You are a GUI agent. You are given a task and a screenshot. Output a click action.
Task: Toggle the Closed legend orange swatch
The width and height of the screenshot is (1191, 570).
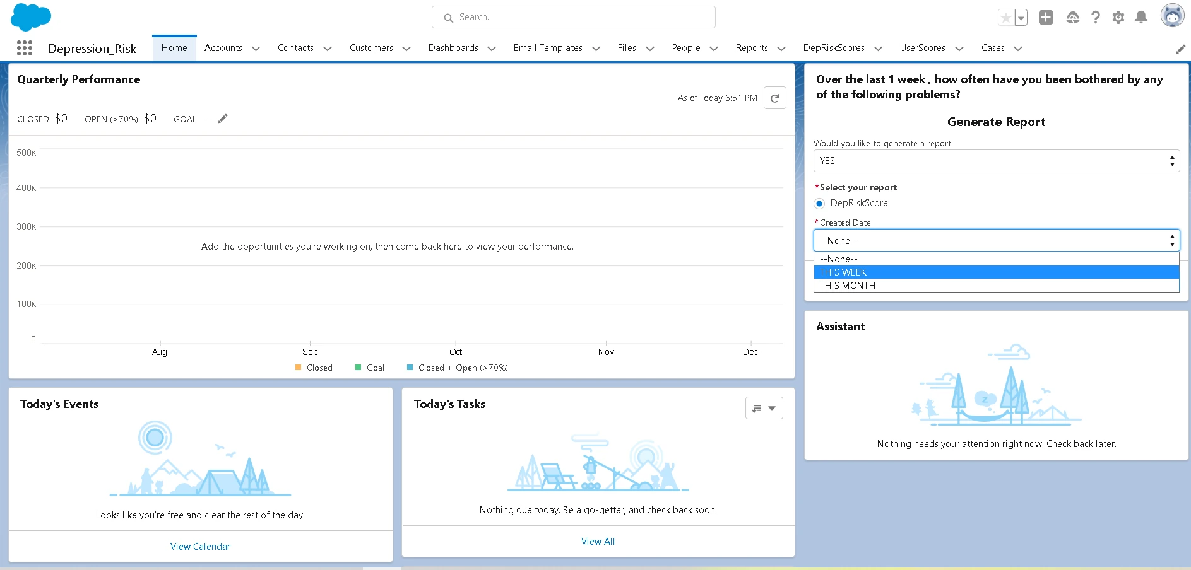[299, 368]
